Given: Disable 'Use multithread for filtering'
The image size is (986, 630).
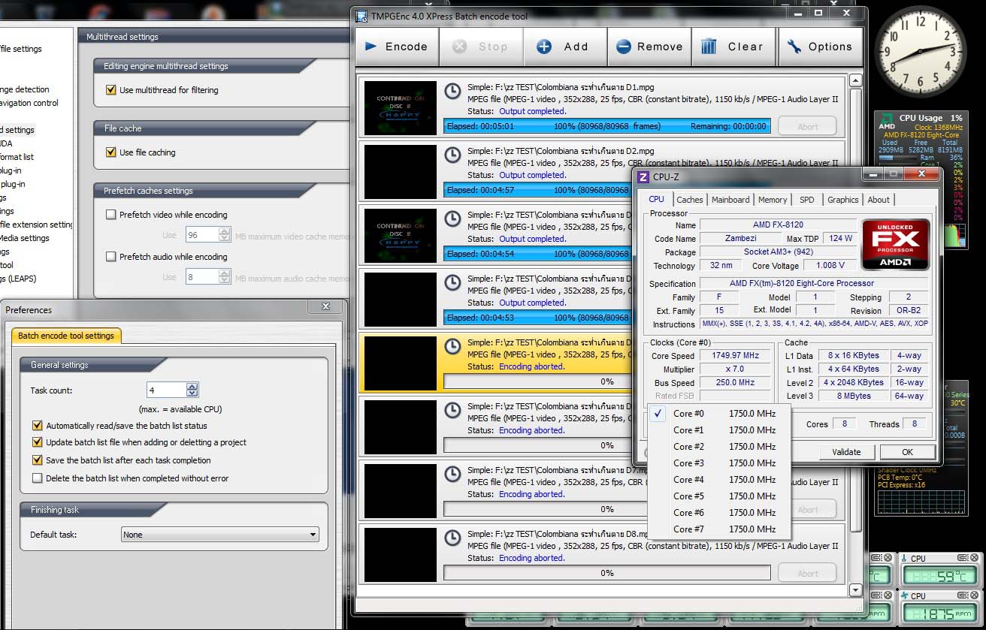Looking at the screenshot, I should click(x=111, y=90).
